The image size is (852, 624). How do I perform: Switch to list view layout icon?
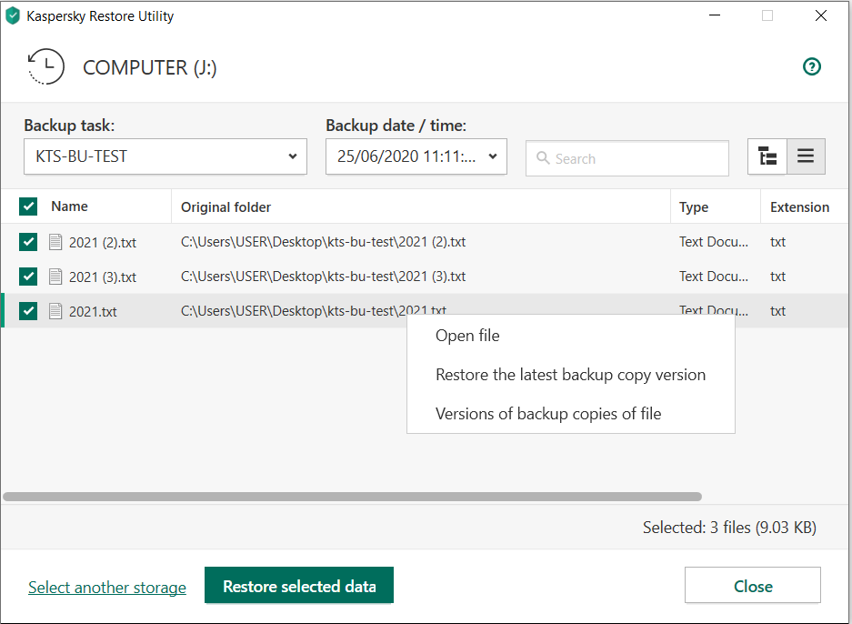(x=806, y=156)
